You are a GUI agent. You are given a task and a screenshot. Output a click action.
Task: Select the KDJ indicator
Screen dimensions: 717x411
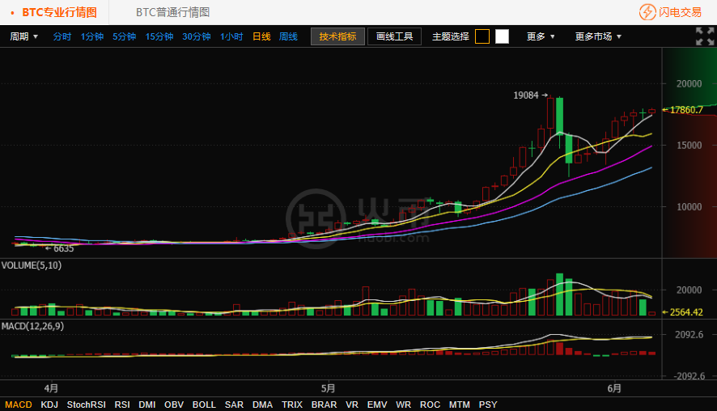[49, 404]
